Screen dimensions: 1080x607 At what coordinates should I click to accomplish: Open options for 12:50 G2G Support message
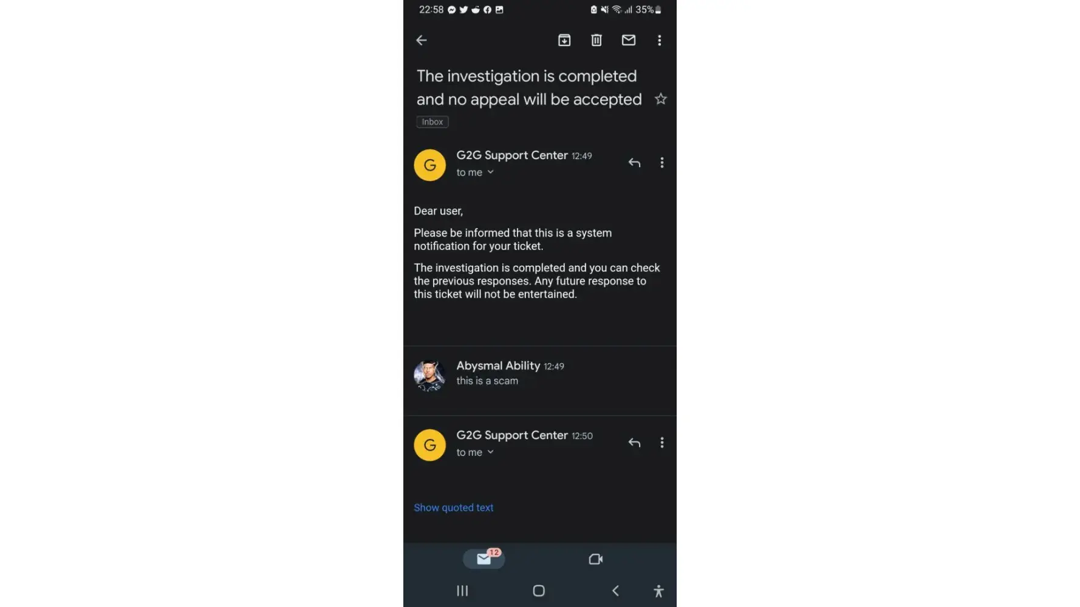[x=661, y=443]
